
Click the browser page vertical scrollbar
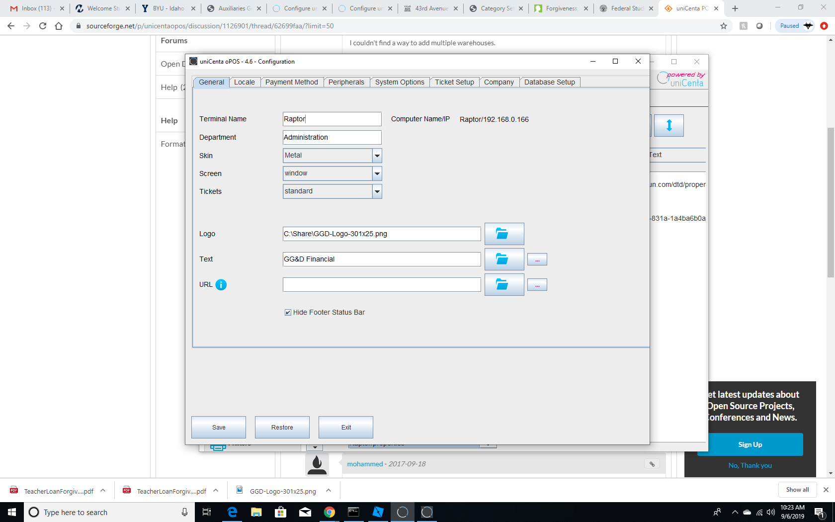coord(831,202)
